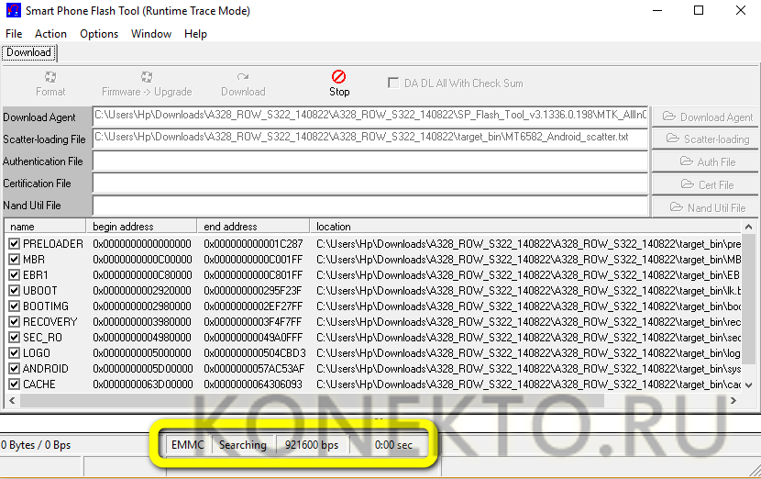The width and height of the screenshot is (761, 479).
Task: Open the Options menu
Action: pos(99,34)
